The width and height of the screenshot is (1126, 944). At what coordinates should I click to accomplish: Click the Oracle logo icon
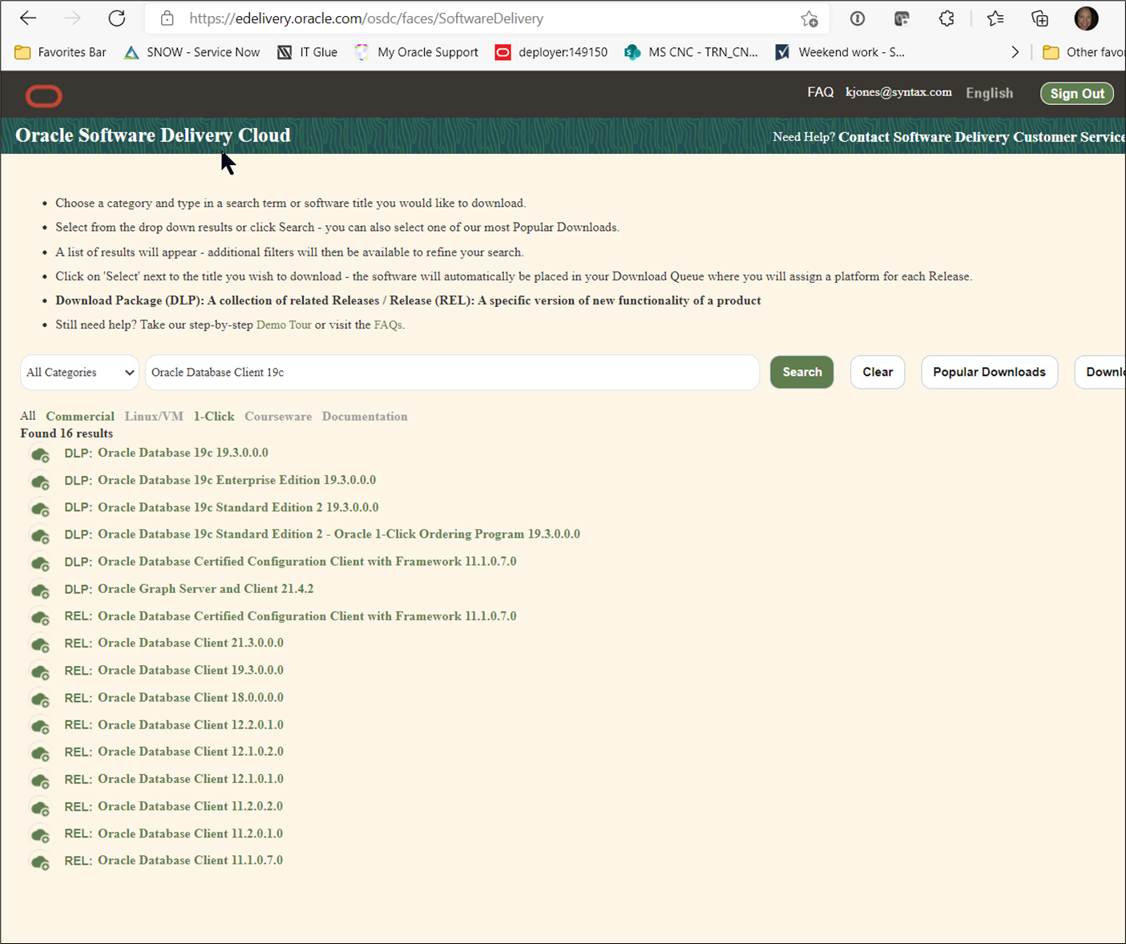tap(44, 96)
